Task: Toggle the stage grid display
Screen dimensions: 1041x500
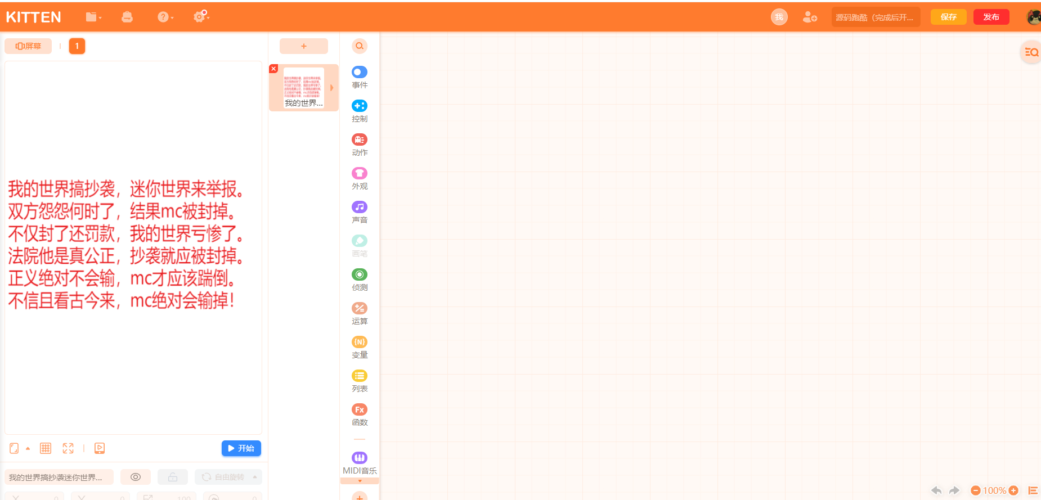Action: [46, 448]
